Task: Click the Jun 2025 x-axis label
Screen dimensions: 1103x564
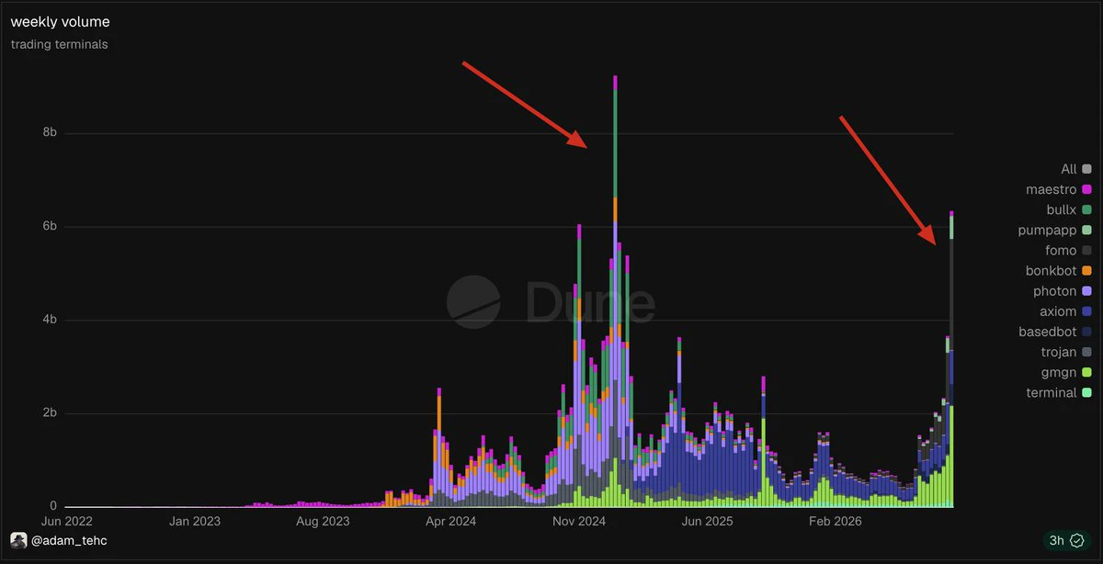Action: (x=705, y=521)
